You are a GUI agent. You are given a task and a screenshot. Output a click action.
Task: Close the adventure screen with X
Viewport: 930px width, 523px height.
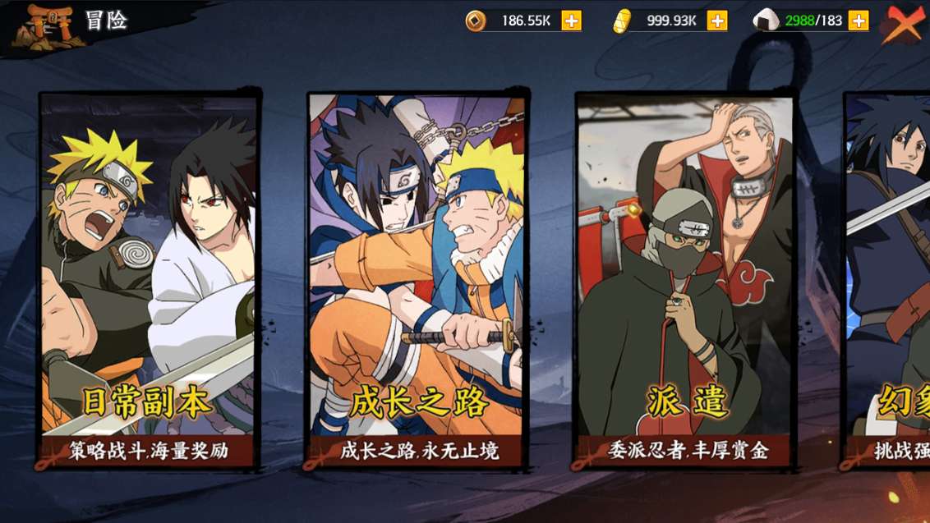click(905, 25)
